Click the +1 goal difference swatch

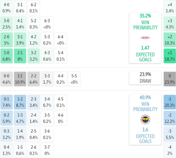(x=170, y=56)
